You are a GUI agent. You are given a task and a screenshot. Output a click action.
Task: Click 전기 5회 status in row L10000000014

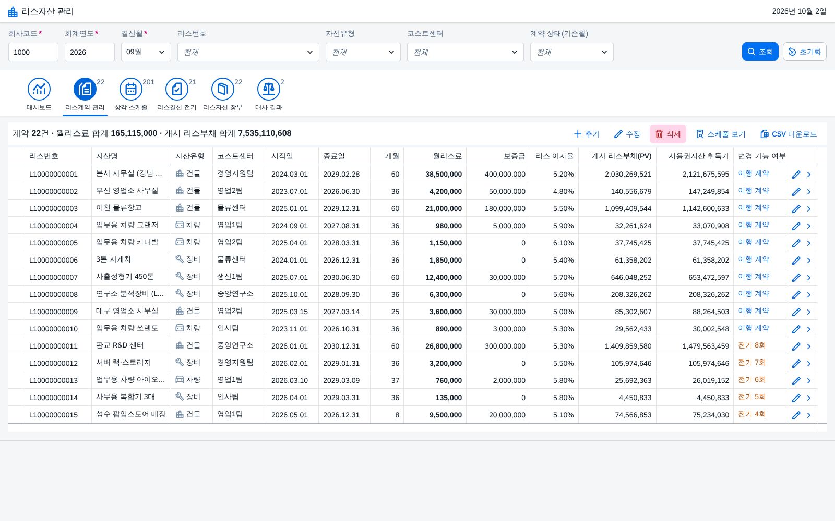(x=752, y=397)
